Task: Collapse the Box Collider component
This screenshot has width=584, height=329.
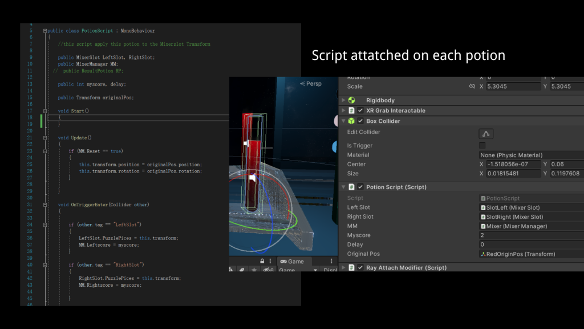Action: (x=343, y=121)
